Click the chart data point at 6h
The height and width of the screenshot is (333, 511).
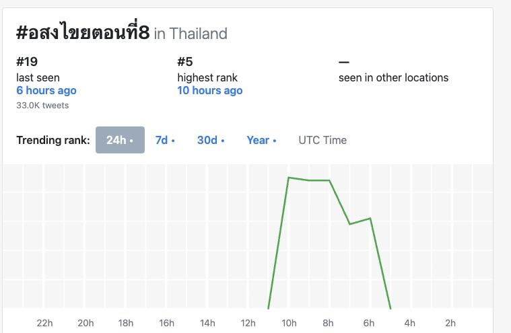click(370, 218)
